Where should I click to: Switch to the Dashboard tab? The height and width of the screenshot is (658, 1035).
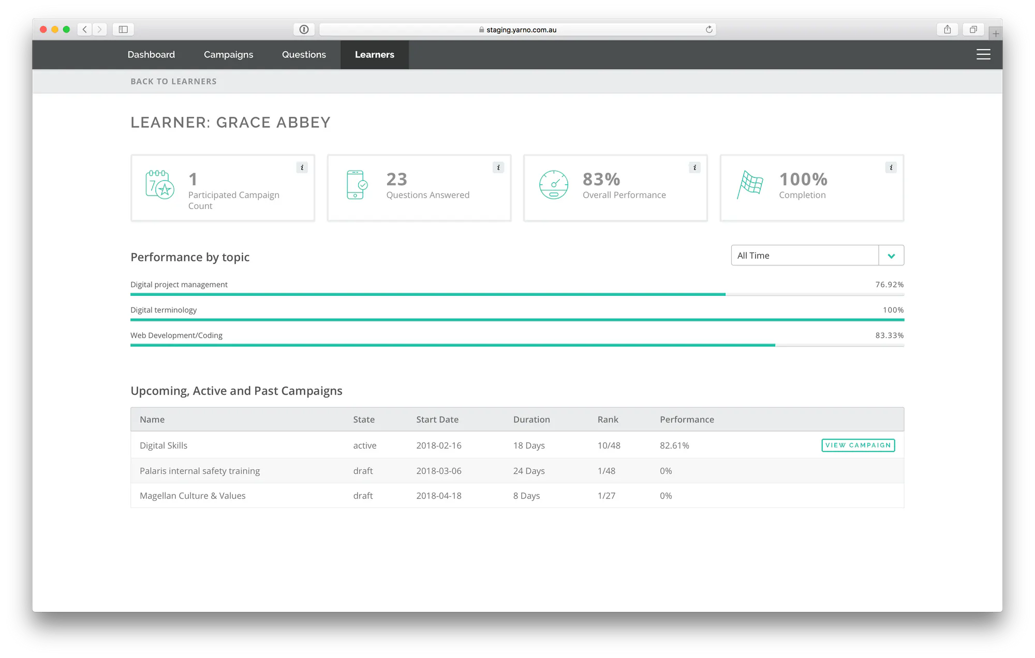151,54
